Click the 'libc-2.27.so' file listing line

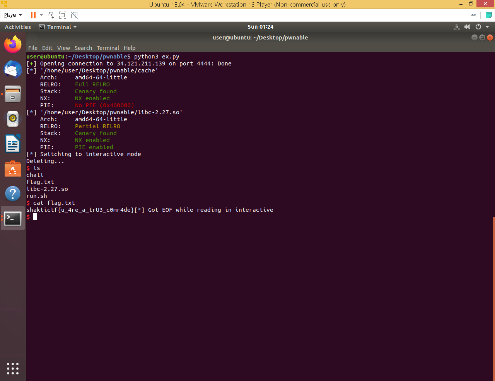(x=47, y=189)
